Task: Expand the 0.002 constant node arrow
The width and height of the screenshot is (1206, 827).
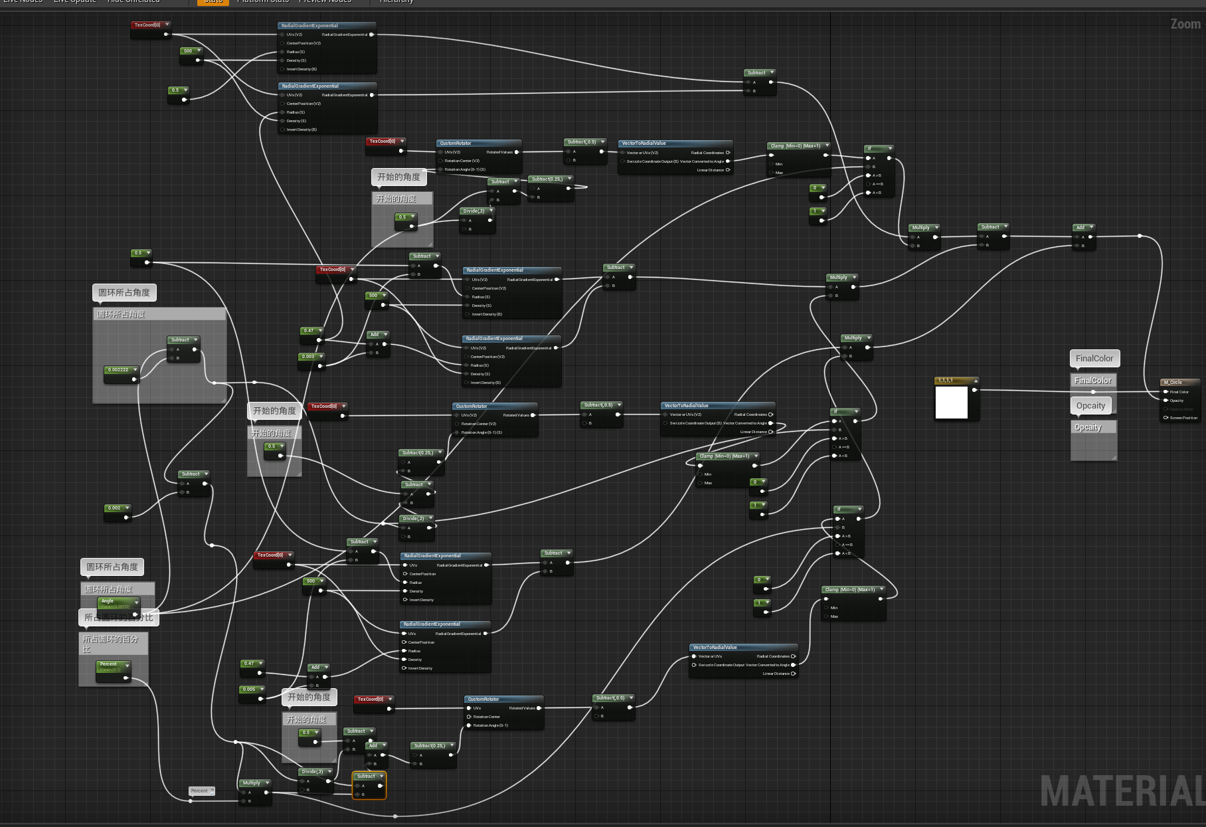Action: point(127,507)
